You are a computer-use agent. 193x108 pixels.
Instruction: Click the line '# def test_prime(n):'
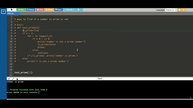click(27, 28)
